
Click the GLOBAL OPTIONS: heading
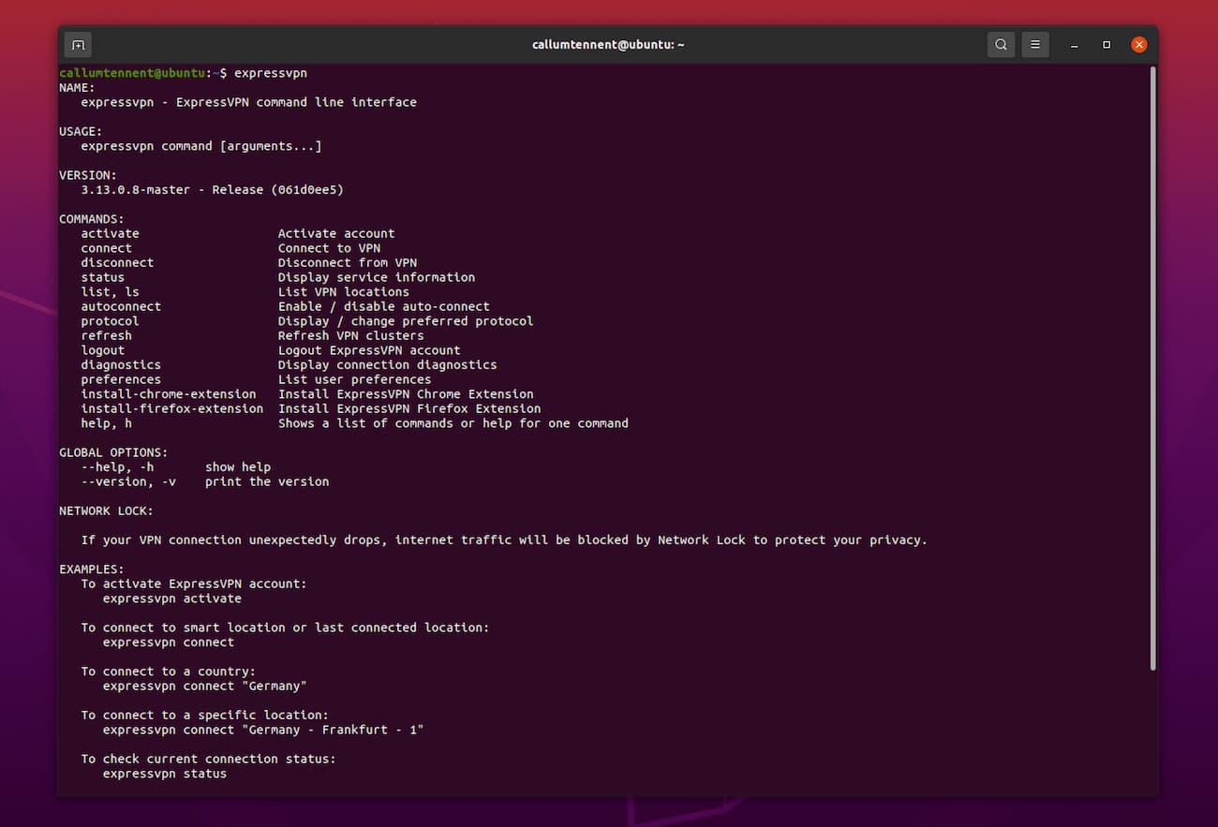(x=113, y=452)
